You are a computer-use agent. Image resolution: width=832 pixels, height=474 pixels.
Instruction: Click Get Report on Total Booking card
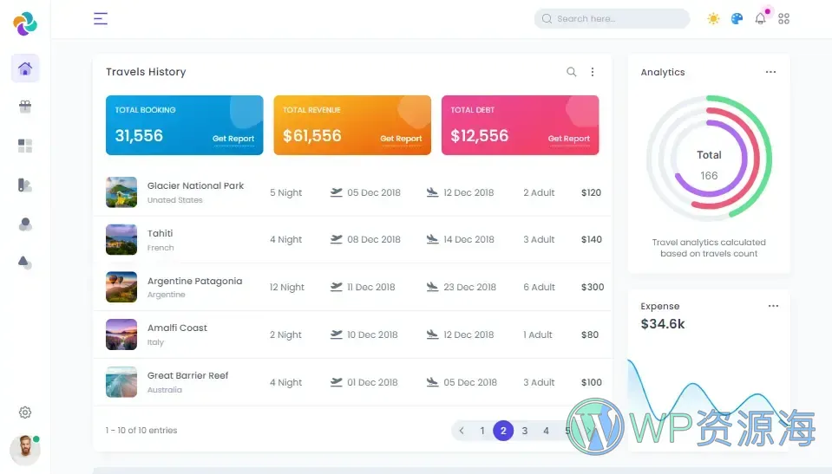tap(233, 139)
